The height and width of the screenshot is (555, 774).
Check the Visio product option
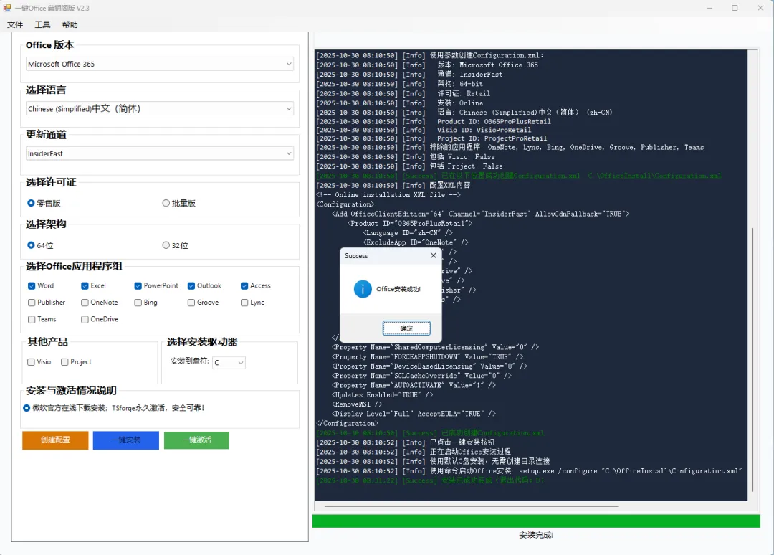(31, 362)
